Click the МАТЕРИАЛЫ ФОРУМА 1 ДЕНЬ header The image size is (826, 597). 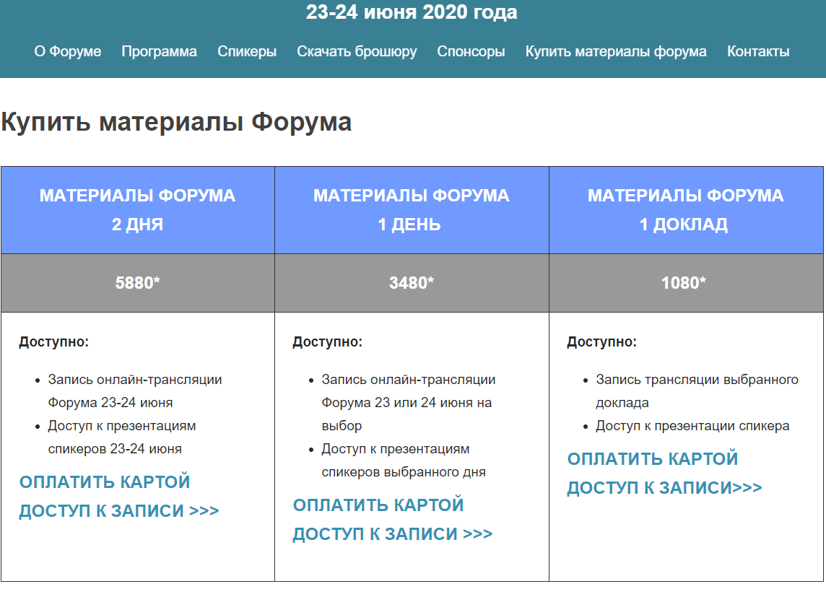412,210
